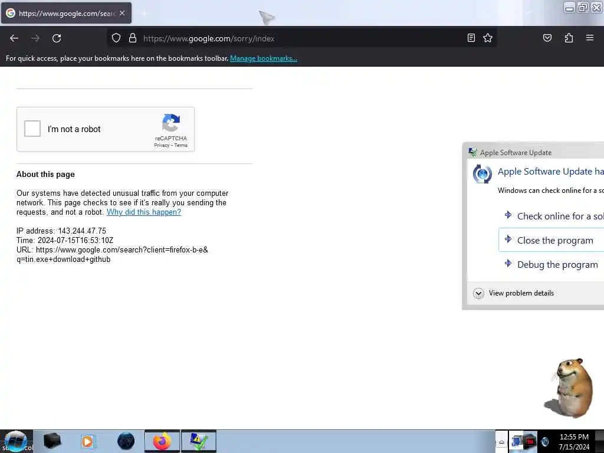Screen dimensions: 604x453
Task: Restore down the Firefox window
Action: 583,7
